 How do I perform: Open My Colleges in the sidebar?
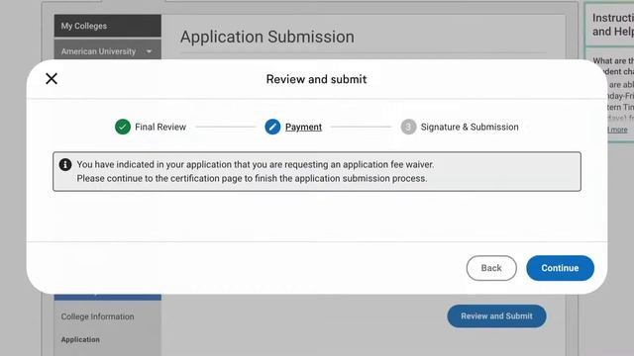tap(108, 26)
